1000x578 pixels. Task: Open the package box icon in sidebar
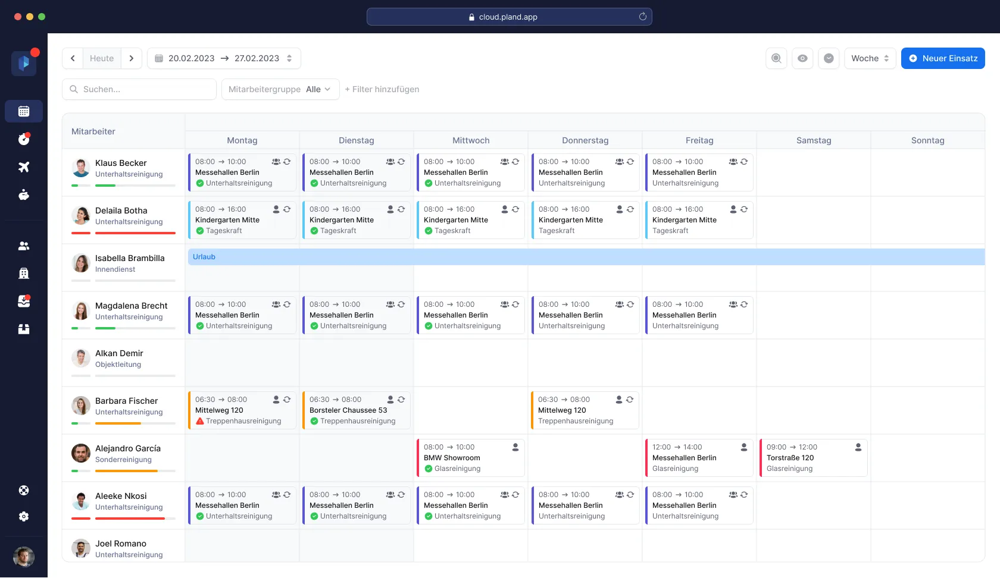[24, 329]
